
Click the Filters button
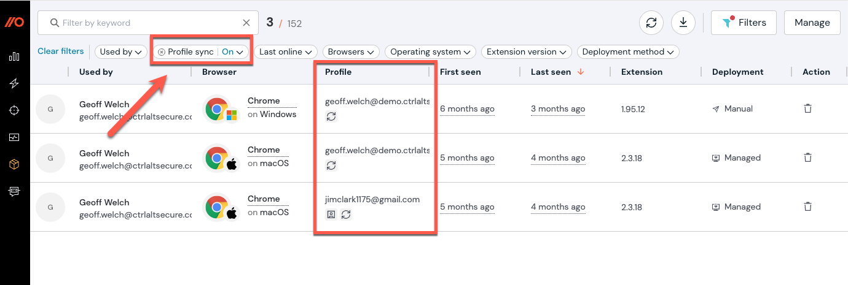[x=744, y=23]
